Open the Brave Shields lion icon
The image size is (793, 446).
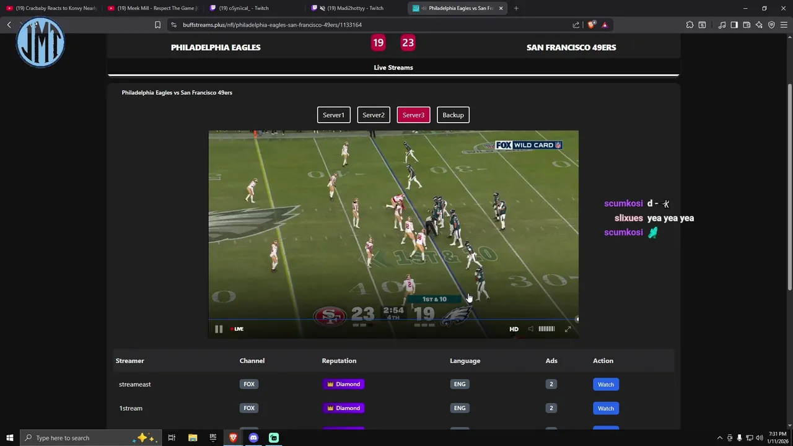[591, 25]
